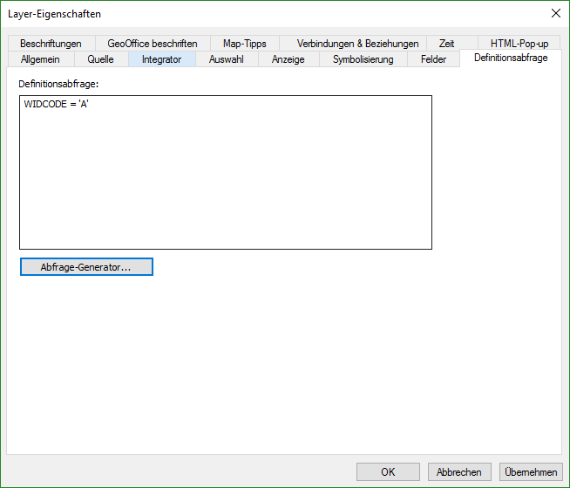Select the Quelle tab
570x488 pixels.
pos(100,59)
